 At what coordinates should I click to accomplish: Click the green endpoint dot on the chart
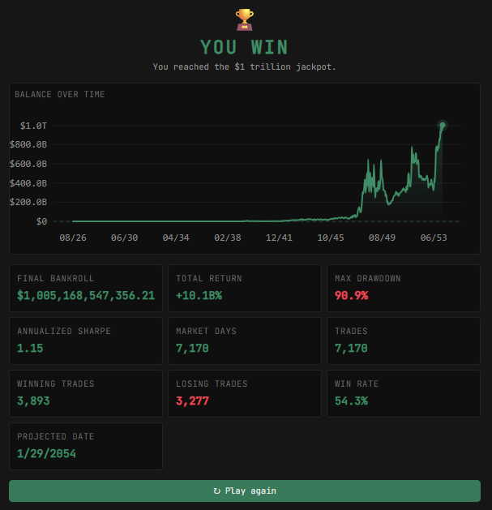point(443,125)
